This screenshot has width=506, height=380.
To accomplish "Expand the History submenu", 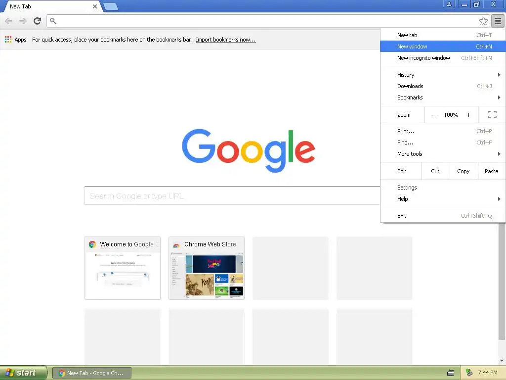I will [443, 75].
